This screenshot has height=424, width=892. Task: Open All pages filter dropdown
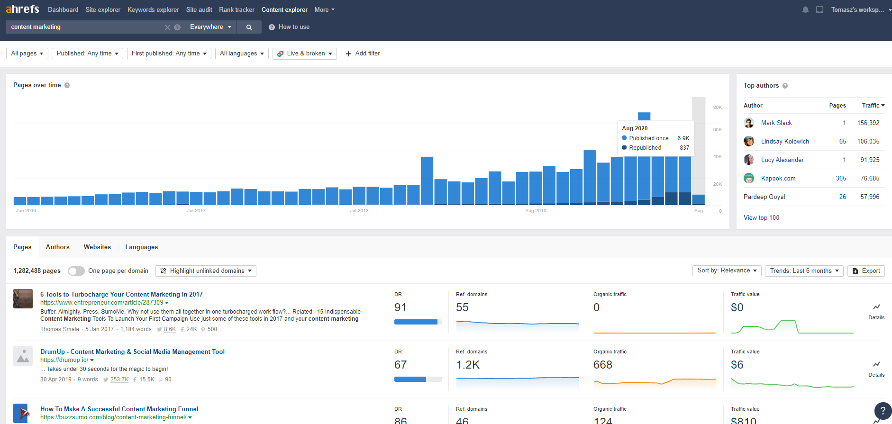(x=27, y=54)
